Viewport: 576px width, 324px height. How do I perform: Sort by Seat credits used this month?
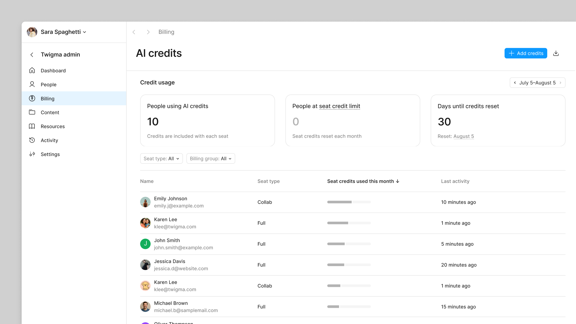(363, 181)
